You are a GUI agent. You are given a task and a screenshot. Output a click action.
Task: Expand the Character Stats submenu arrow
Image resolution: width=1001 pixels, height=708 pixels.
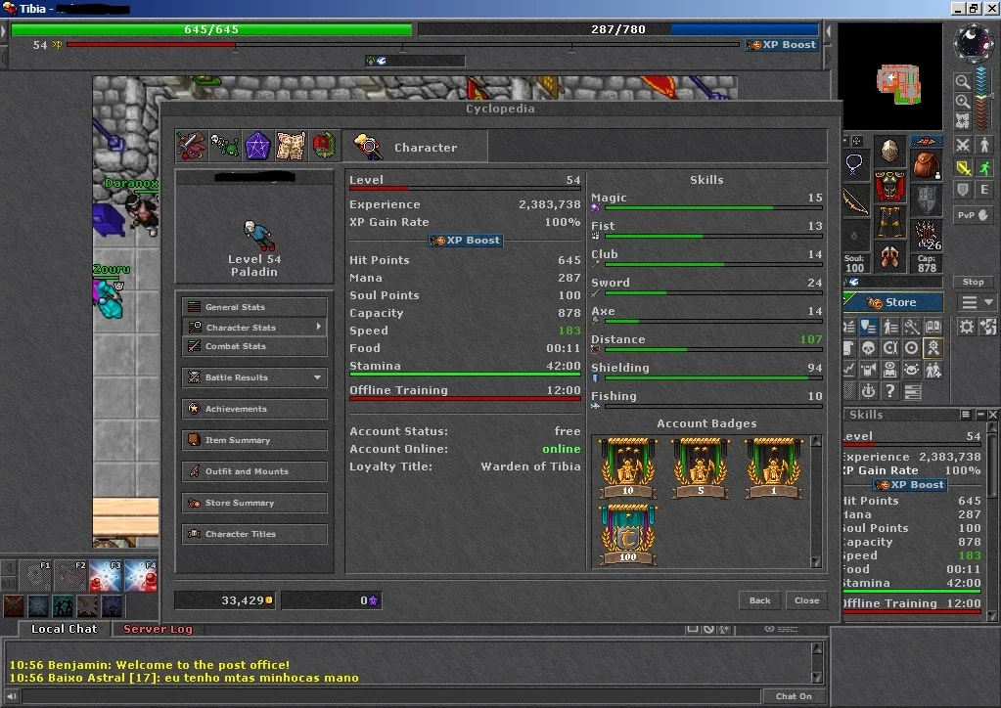319,327
